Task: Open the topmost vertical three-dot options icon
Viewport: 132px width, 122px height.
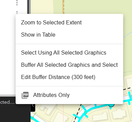Action: coord(17,3)
